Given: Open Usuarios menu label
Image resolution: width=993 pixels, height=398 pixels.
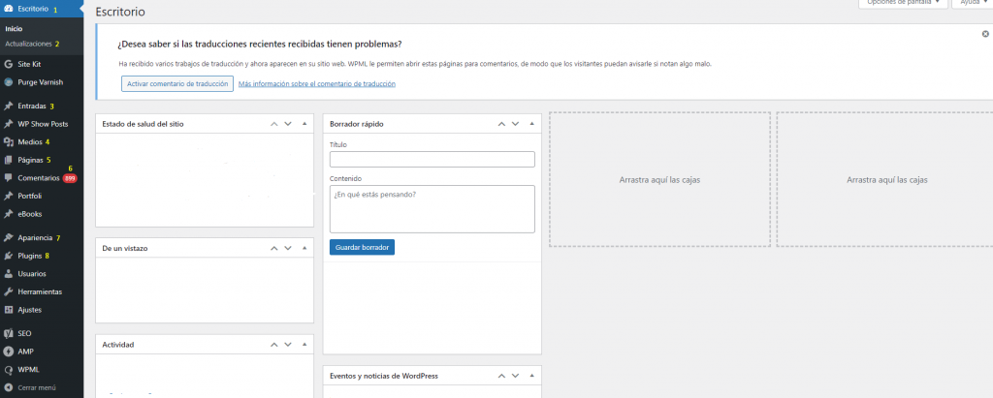Looking at the screenshot, I should click(x=32, y=274).
